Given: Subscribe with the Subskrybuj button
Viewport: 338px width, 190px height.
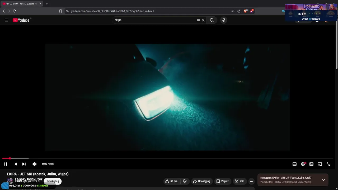Looking at the screenshot, I should 53,181.
